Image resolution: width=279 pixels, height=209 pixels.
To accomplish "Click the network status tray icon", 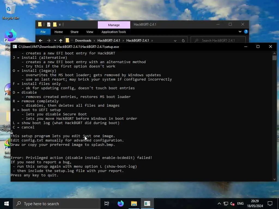I will point(226,204).
